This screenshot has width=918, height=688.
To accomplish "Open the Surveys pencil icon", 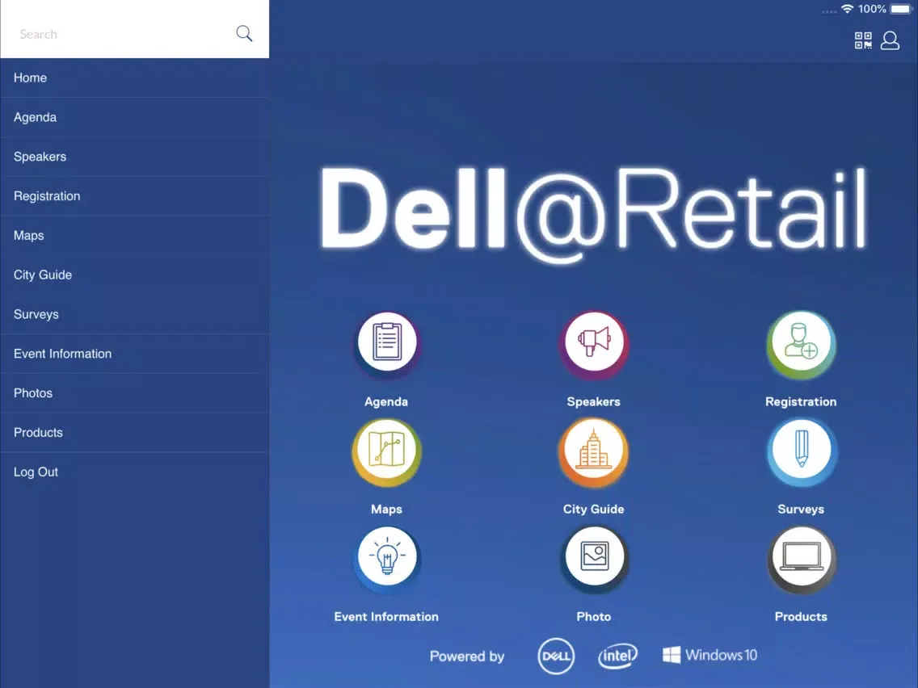I will [x=801, y=451].
